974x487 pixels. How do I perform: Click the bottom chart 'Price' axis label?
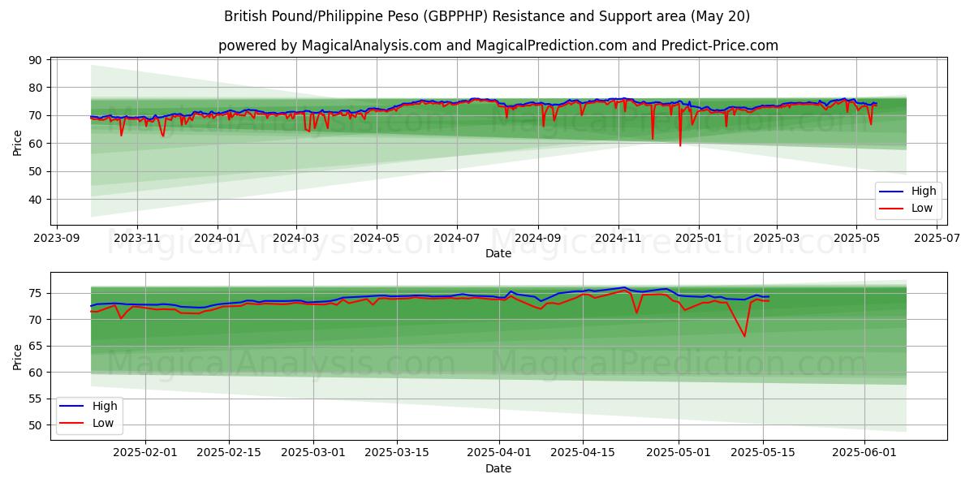pyautogui.click(x=18, y=357)
